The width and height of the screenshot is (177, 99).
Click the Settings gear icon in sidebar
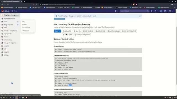[2, 55]
